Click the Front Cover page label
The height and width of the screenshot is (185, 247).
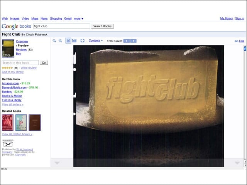pos(114,41)
